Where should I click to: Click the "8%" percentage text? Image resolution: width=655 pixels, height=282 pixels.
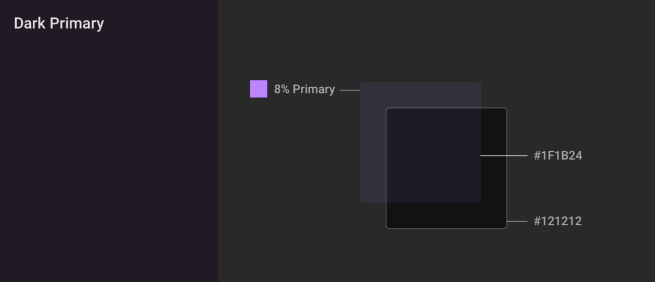pos(281,89)
